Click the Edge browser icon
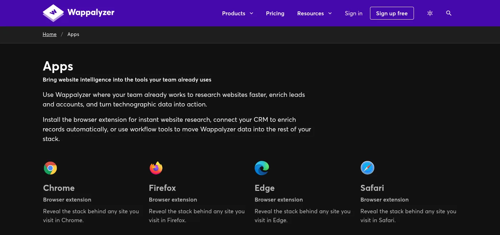 coord(262,168)
